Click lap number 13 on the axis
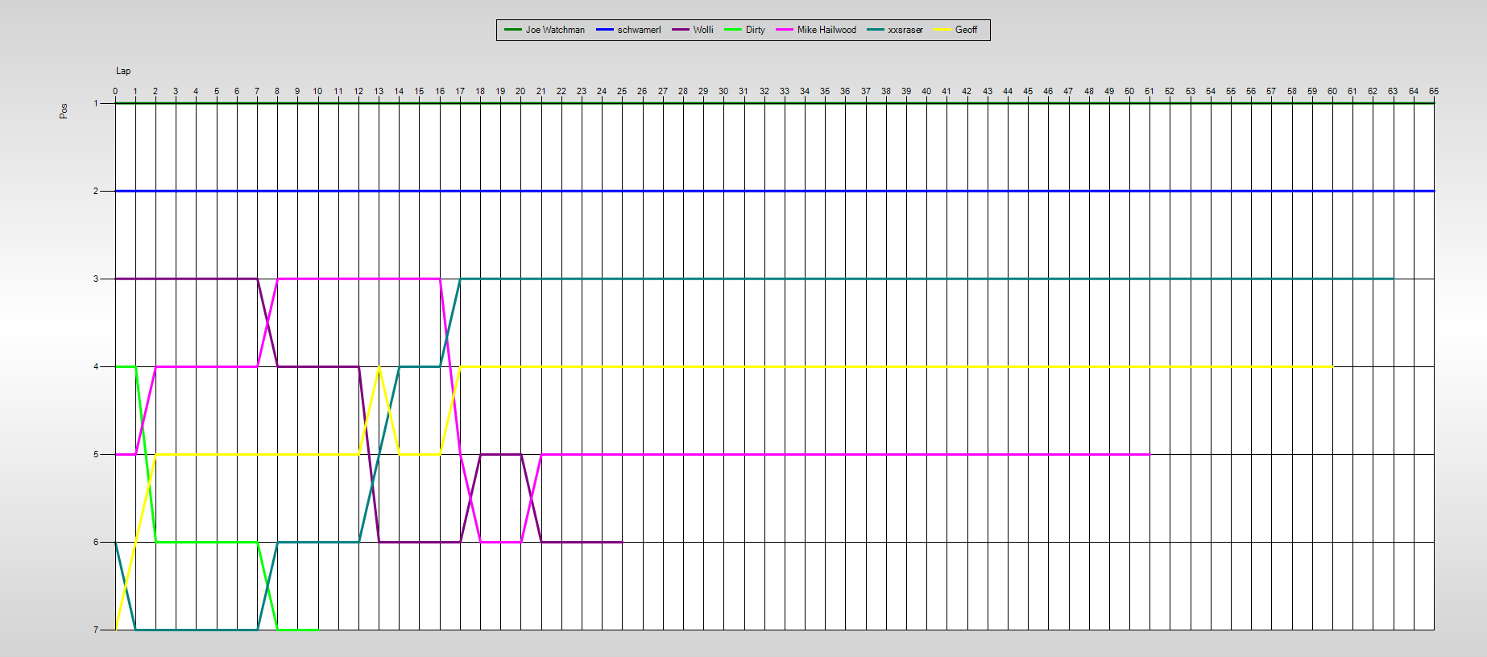 pyautogui.click(x=379, y=91)
